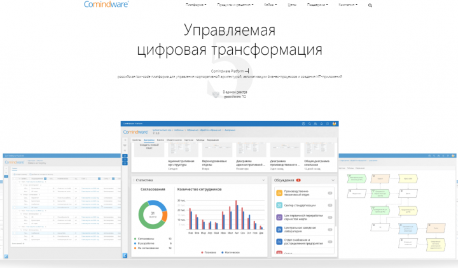
Task: Click the green Согласованы legend dot
Action: coord(135,239)
